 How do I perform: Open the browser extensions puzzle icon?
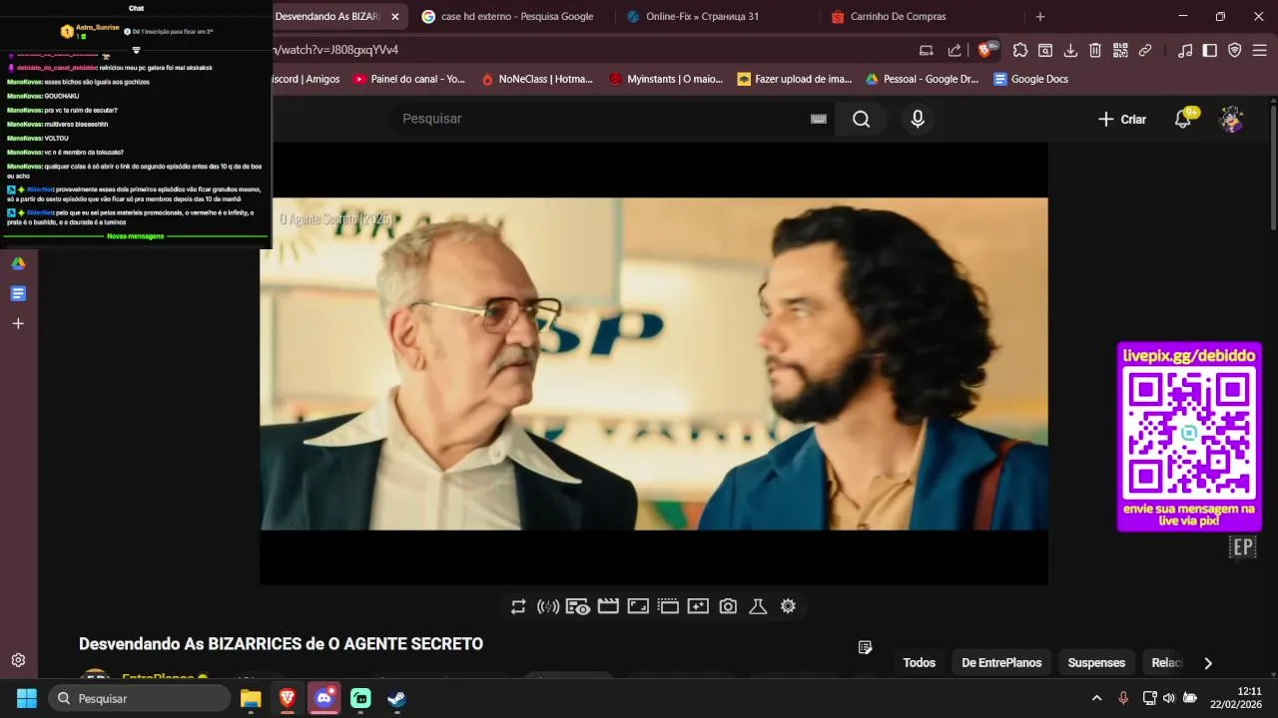(1019, 50)
